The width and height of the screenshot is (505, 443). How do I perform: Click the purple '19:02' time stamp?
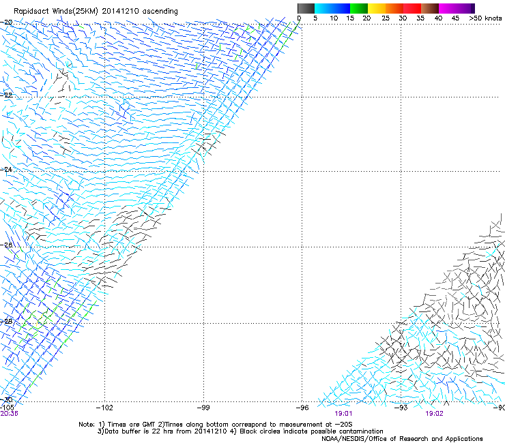434,414
